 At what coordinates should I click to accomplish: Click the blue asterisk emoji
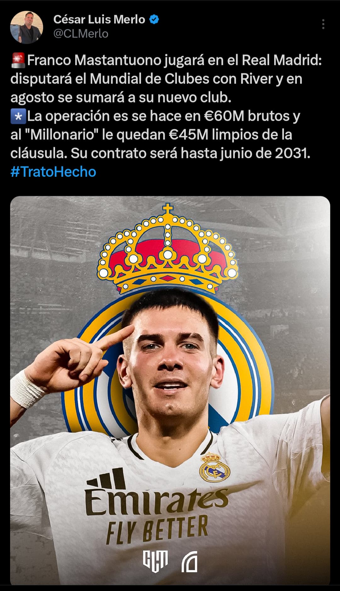point(18,116)
